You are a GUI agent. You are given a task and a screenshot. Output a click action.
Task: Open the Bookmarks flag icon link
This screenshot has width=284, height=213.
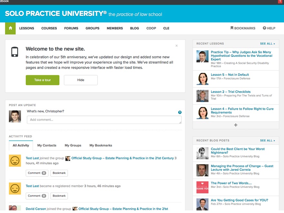coord(243,28)
